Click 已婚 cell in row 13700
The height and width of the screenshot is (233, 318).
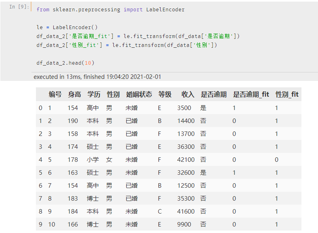coord(132,134)
